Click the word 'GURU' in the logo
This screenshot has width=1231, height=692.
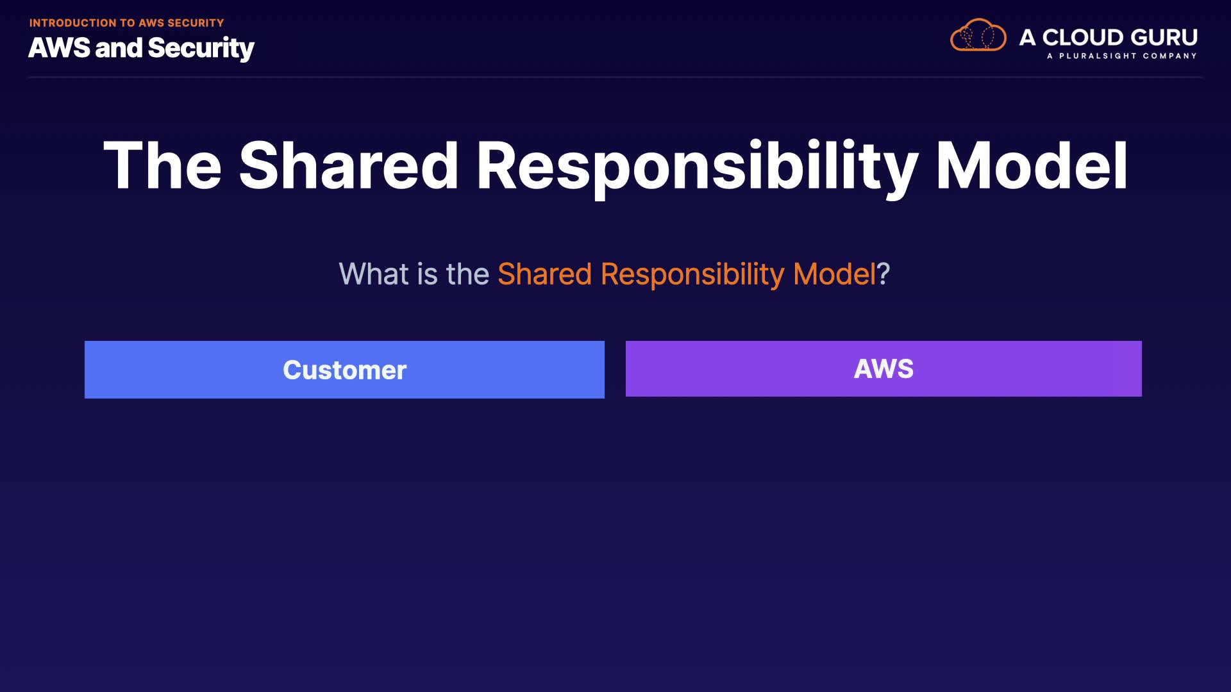[1164, 37]
